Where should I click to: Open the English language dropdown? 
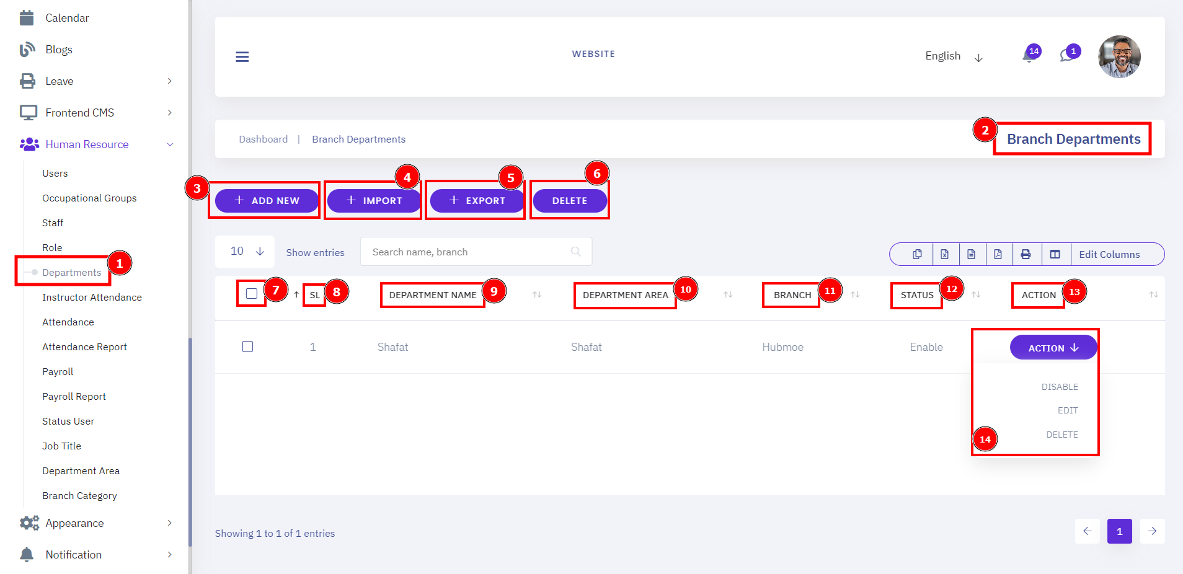(954, 56)
